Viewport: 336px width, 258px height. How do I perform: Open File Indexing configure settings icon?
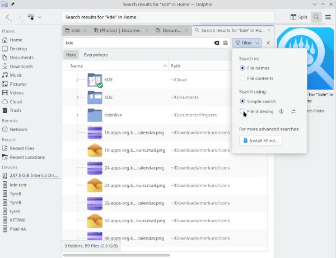293,111
